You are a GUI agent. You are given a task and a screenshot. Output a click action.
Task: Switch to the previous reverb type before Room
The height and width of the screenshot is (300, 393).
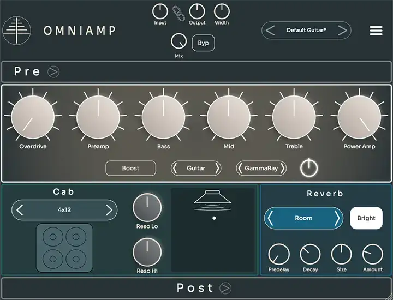tap(270, 218)
